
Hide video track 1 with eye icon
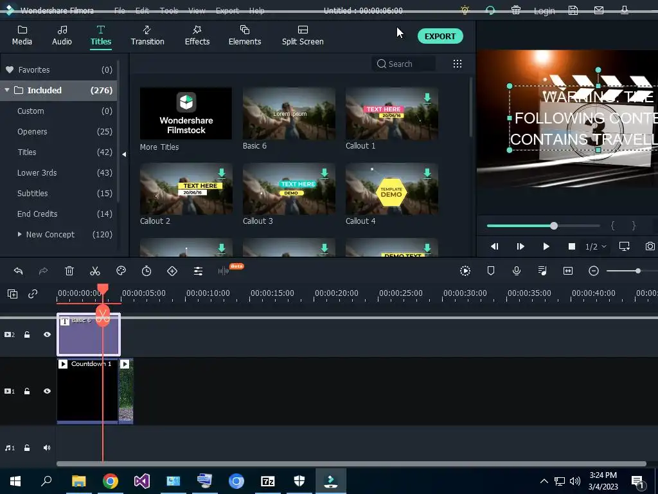click(47, 391)
